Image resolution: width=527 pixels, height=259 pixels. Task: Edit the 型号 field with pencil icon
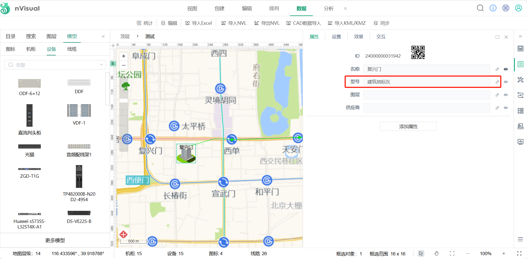click(x=497, y=82)
